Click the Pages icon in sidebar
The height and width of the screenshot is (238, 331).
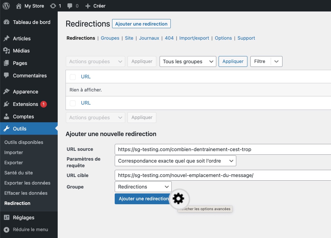7,63
